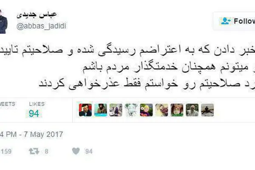Click the retweet arrows icon
The height and width of the screenshot is (170, 255).
(34, 151)
